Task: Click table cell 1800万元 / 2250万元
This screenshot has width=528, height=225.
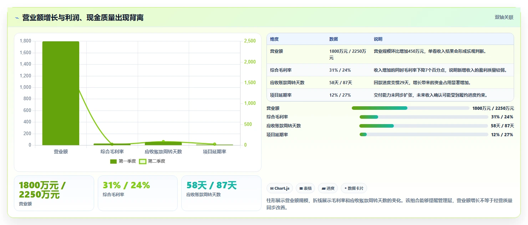Action: click(x=348, y=54)
